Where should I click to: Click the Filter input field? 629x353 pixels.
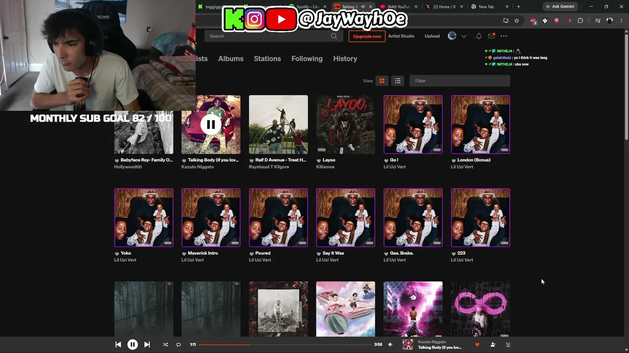[x=459, y=81]
